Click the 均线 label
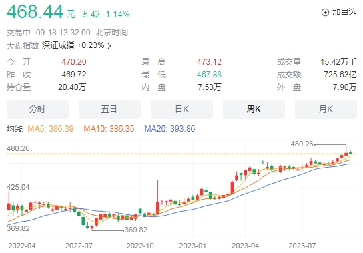 point(15,129)
